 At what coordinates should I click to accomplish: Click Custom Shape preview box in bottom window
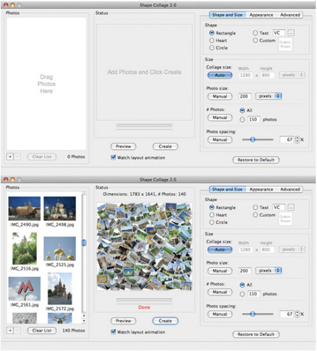click(285, 218)
